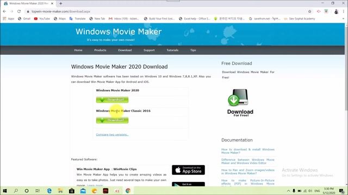
Task: Open the Tutorials menu item
Action: (172, 50)
